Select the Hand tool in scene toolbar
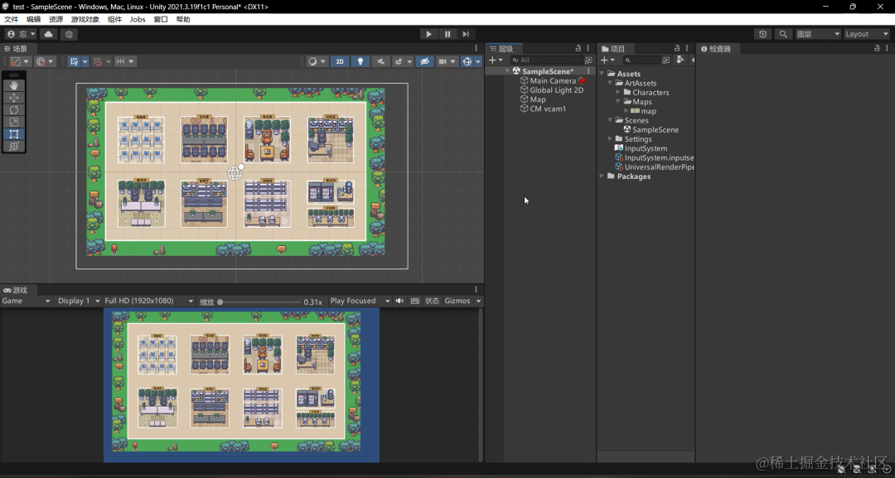 (x=14, y=85)
